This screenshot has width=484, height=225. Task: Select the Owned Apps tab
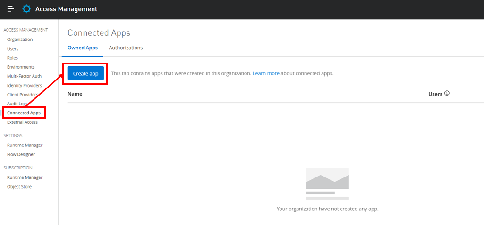pos(83,48)
